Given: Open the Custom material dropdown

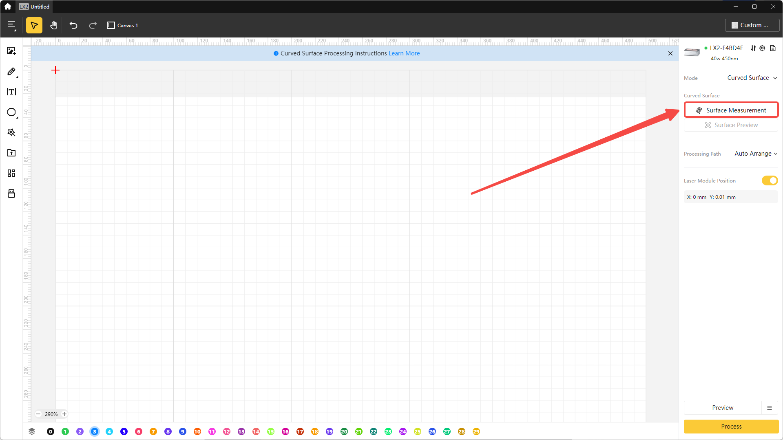Looking at the screenshot, I should click(752, 25).
